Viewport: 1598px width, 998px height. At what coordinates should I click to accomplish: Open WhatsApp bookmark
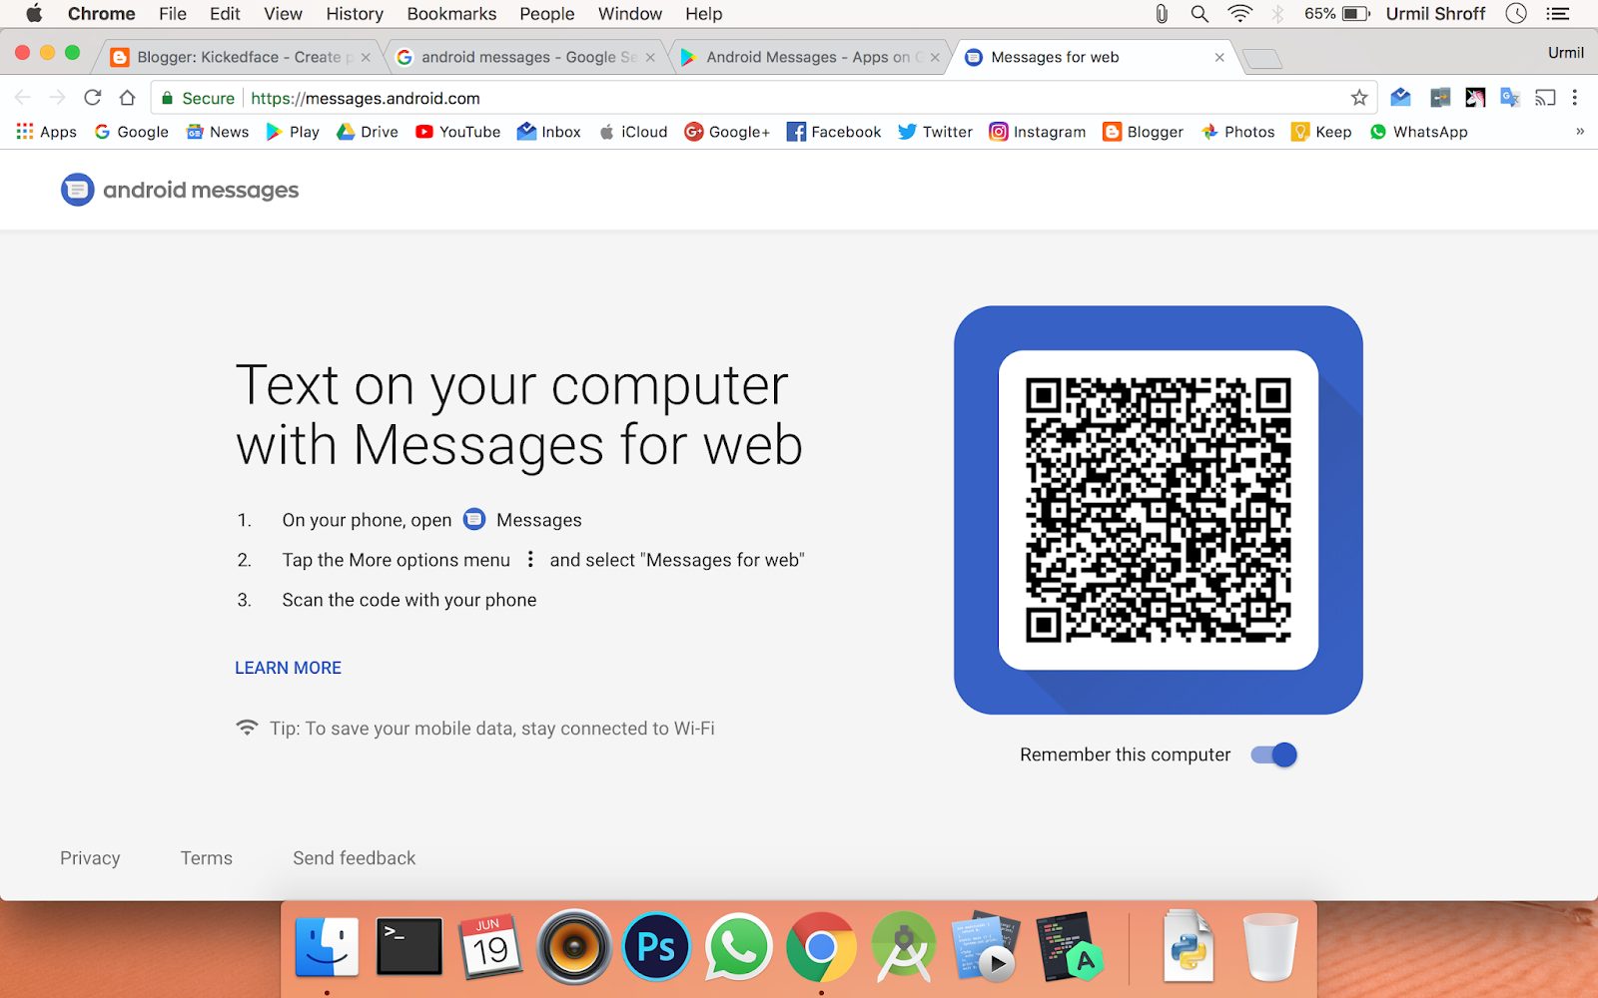(1419, 132)
